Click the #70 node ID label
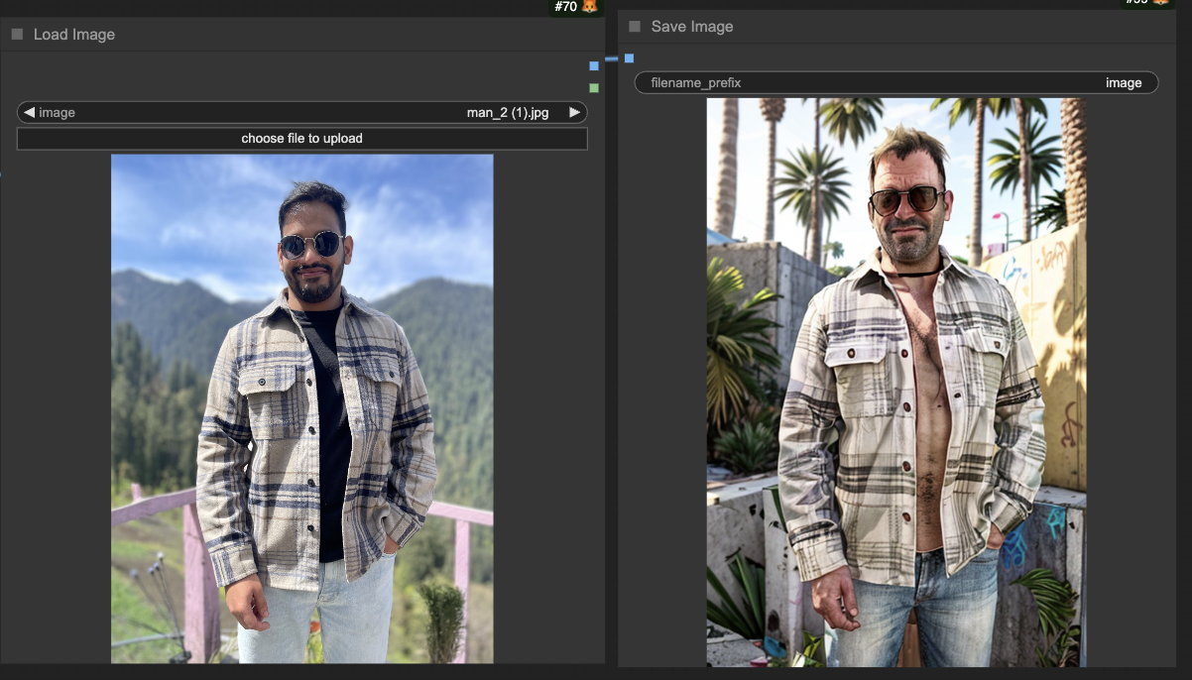 [x=566, y=7]
